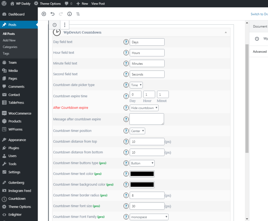268x221 pixels.
Task: Click help icon beside Countdown timer position
Action: point(126,131)
